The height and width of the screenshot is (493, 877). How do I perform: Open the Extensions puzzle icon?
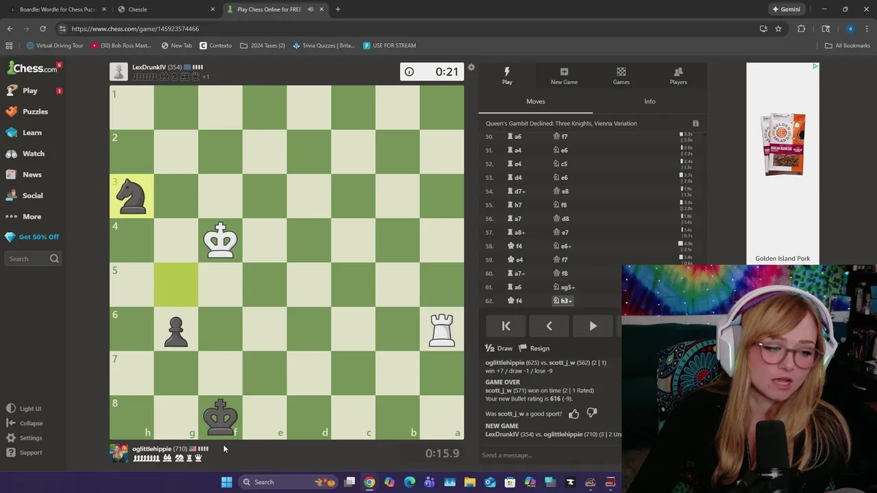[x=801, y=29]
